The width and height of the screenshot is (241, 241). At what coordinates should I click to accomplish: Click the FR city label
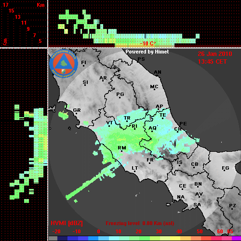(150, 160)
